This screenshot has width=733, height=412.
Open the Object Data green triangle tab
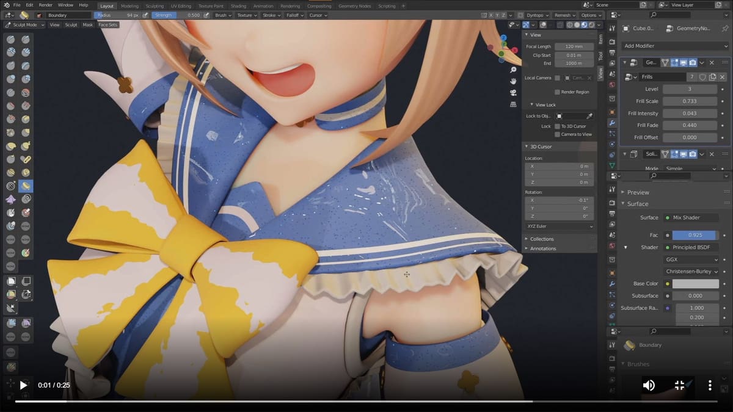point(612,165)
